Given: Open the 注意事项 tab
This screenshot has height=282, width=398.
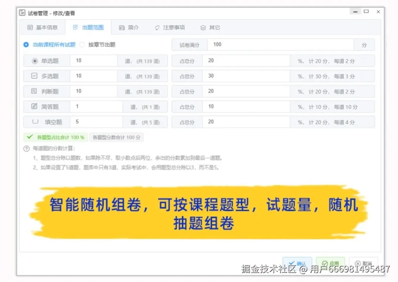Looking at the screenshot, I should (170, 27).
